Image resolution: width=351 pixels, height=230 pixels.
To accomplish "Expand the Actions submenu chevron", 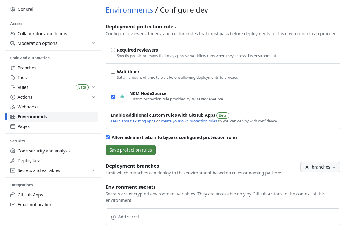I will pyautogui.click(x=93, y=97).
